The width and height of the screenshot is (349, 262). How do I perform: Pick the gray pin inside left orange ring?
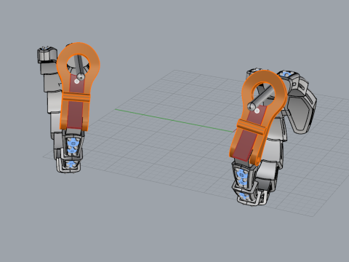(79, 68)
